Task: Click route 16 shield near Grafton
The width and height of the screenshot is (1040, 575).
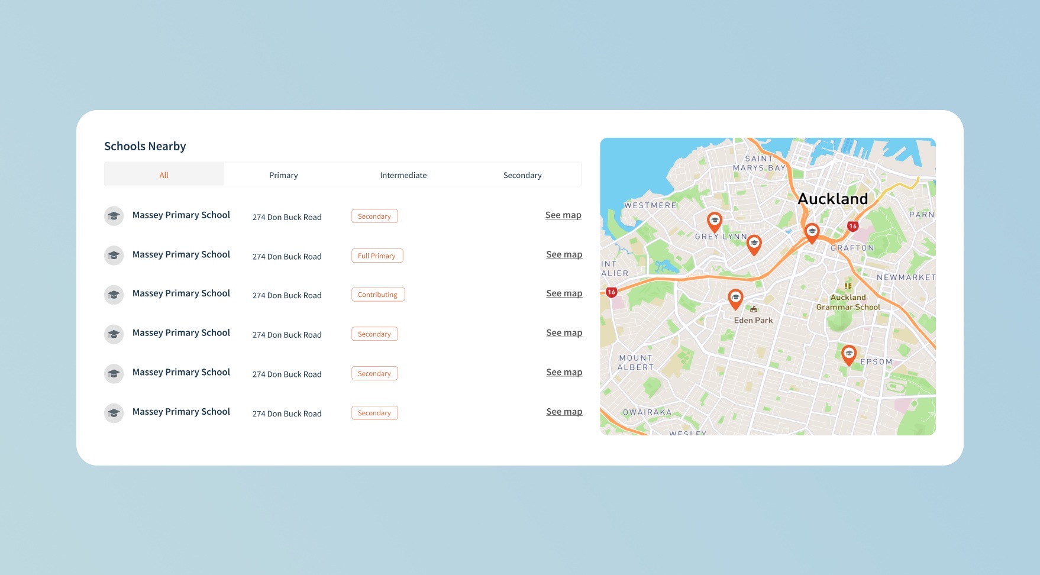Action: [x=852, y=226]
